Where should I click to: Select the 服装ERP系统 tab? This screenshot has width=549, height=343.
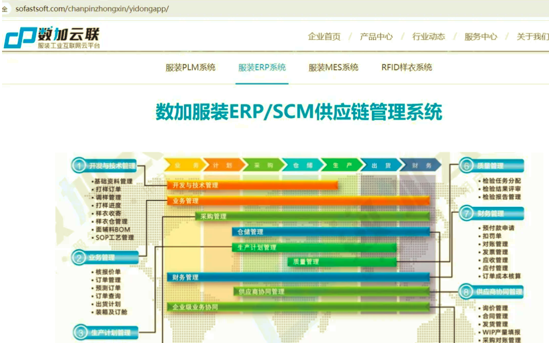(262, 67)
